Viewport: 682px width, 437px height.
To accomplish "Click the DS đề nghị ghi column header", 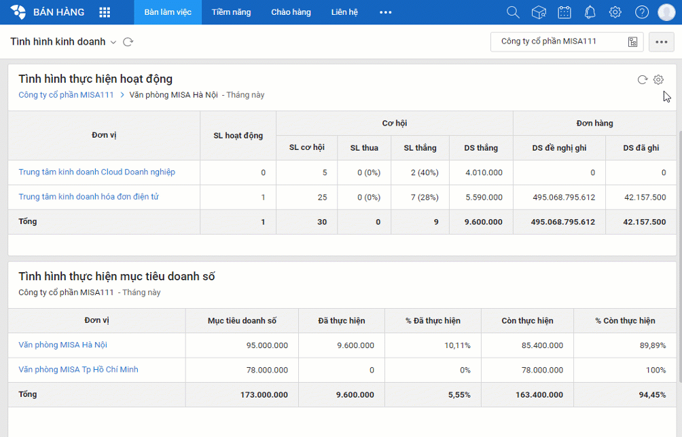I will coord(559,148).
